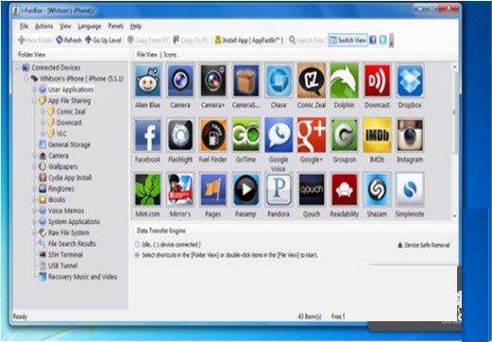The image size is (492, 342).
Task: Collapse the Connected Devices tree node
Action: pyautogui.click(x=18, y=67)
